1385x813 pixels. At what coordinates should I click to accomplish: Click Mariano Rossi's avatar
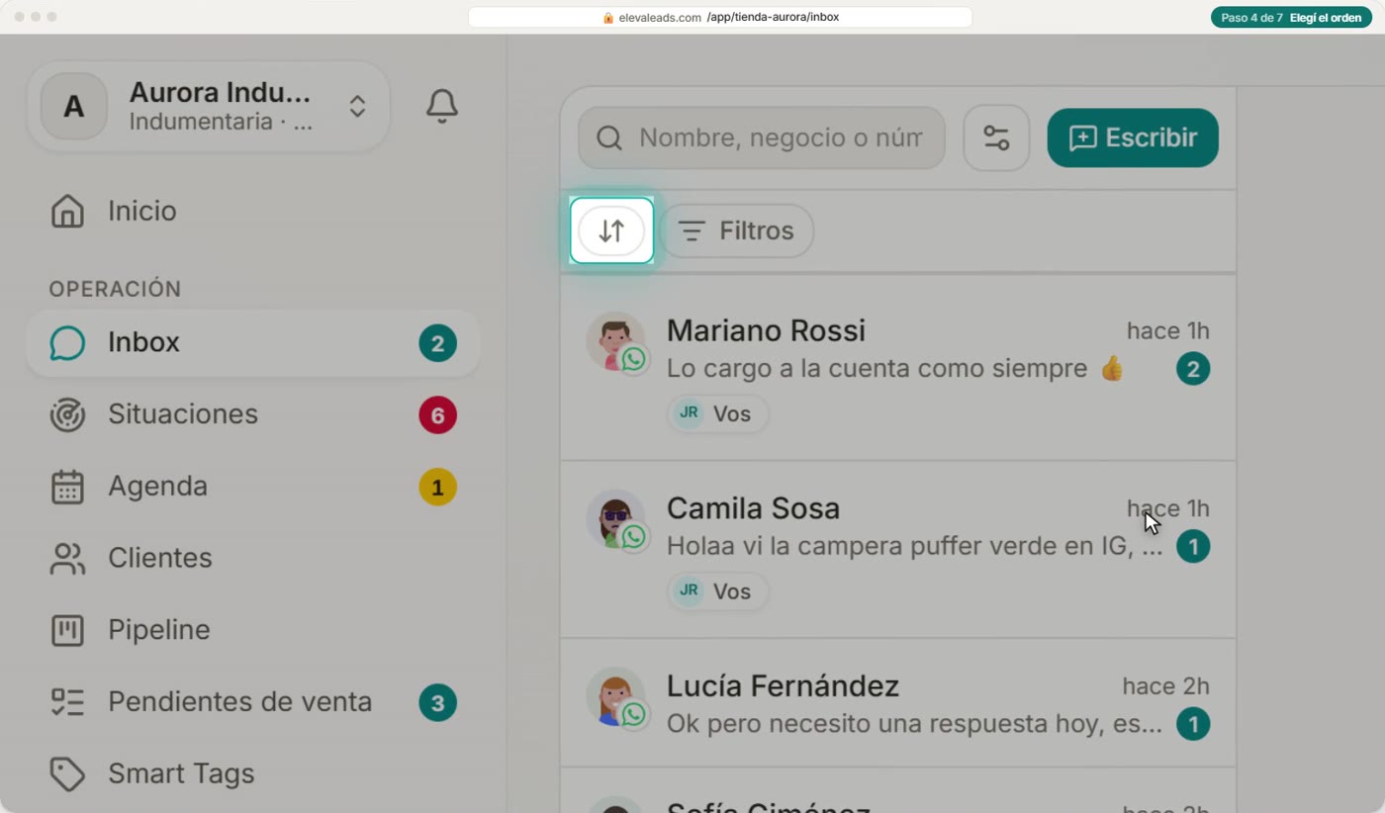(615, 341)
